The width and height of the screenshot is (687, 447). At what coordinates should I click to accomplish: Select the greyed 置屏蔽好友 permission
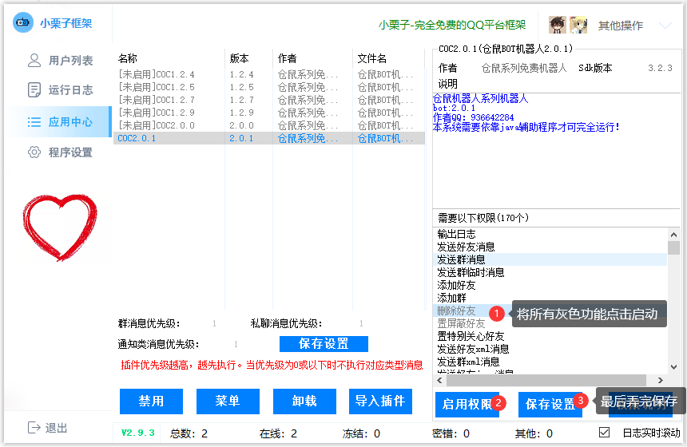(x=461, y=323)
